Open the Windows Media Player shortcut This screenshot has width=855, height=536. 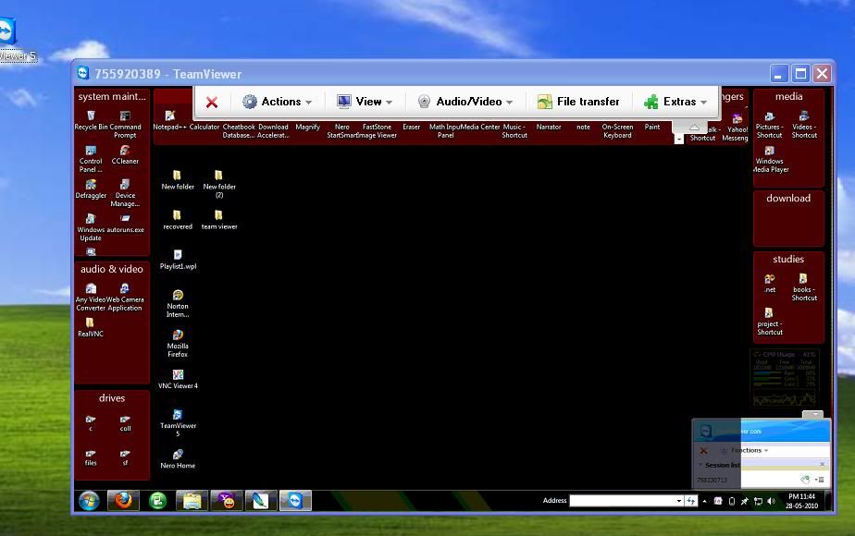pyautogui.click(x=769, y=152)
